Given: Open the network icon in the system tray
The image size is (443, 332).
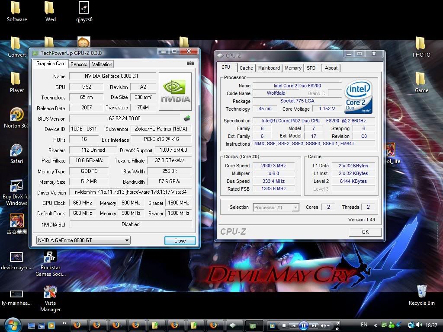Looking at the screenshot, I should (x=411, y=325).
